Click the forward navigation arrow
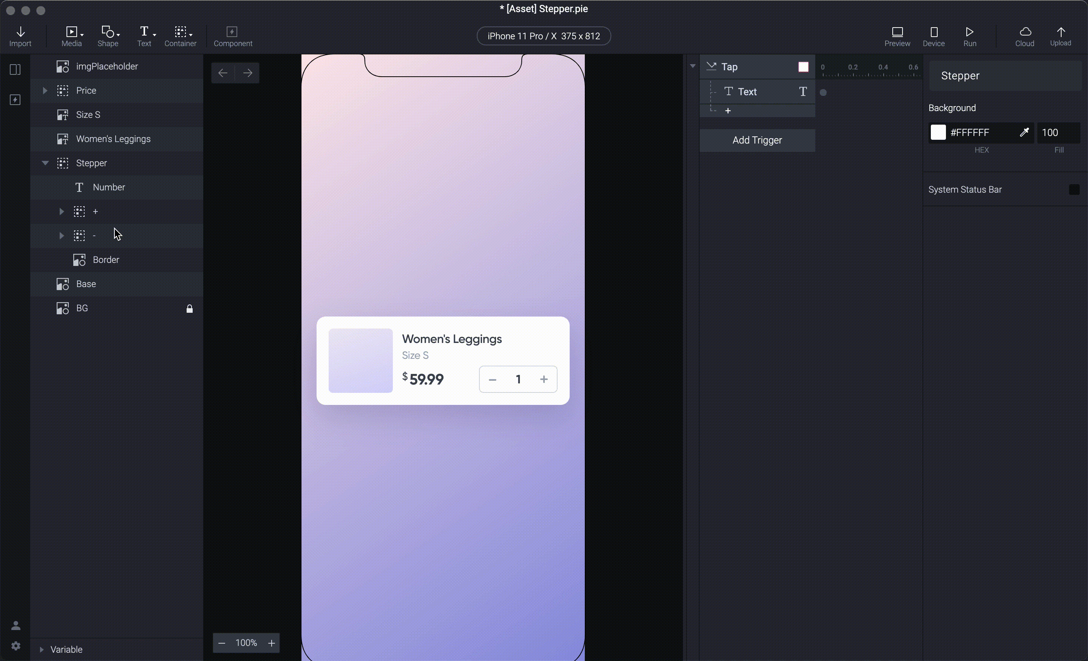This screenshot has width=1088, height=661. coord(248,72)
